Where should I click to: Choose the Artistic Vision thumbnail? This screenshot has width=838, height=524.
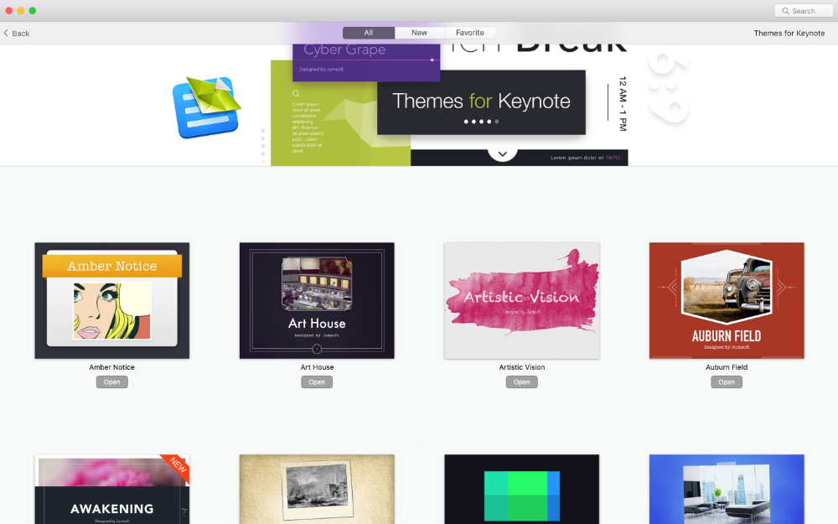(521, 300)
